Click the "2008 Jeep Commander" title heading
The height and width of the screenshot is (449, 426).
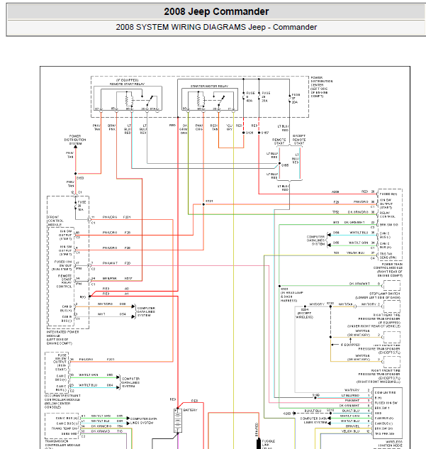pos(216,11)
